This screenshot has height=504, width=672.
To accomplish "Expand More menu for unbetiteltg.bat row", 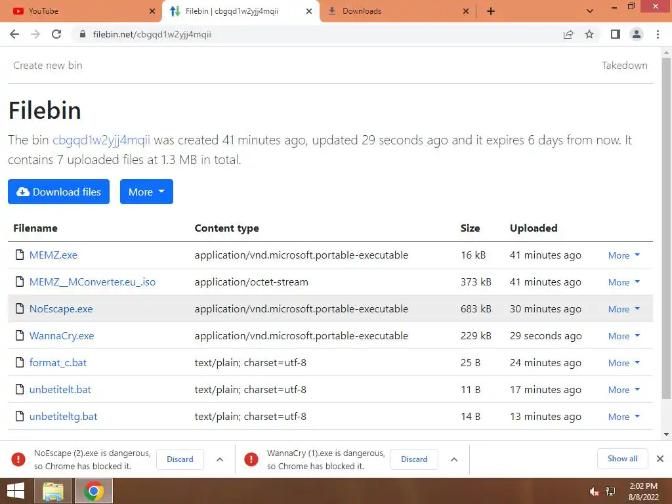I will 623,417.
